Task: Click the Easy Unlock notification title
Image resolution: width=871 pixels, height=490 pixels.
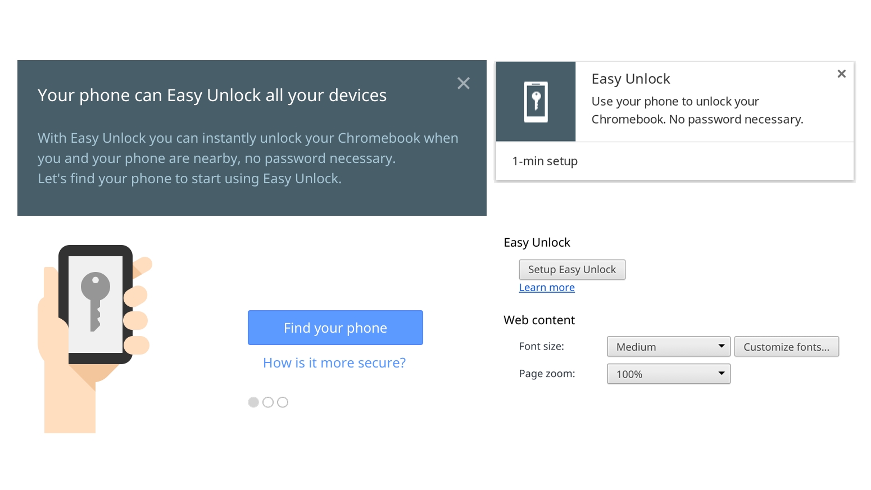Action: tap(630, 79)
